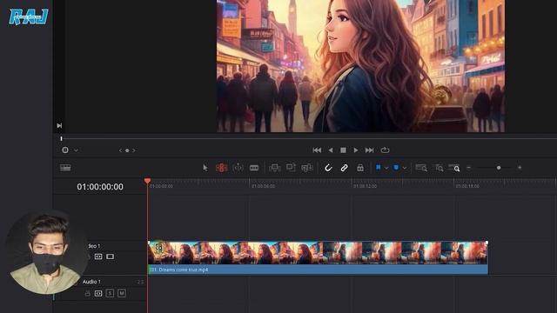Click the timeline timecode 01:00:00:00 field
Screen dimensions: 557x313
(x=100, y=187)
